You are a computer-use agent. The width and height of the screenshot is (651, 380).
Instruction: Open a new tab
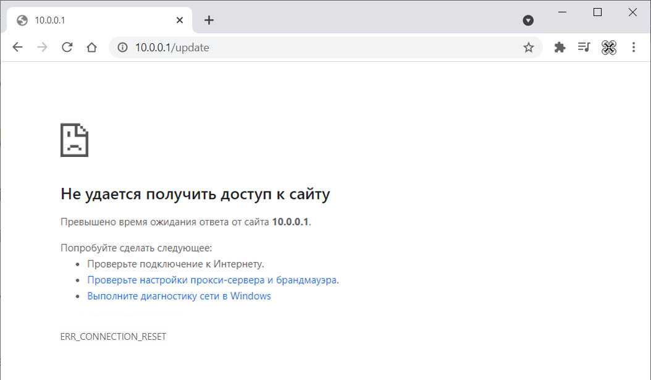[x=209, y=20]
